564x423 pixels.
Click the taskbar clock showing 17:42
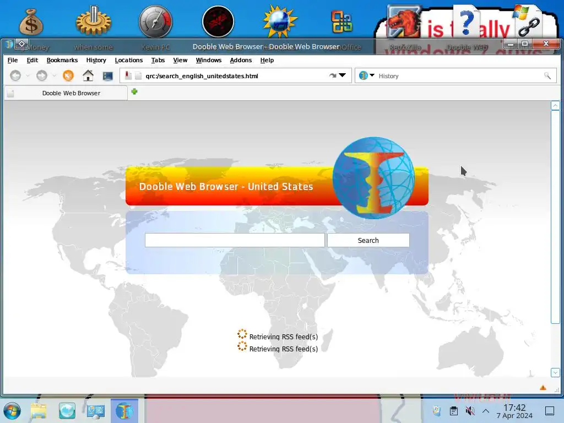[x=514, y=411]
